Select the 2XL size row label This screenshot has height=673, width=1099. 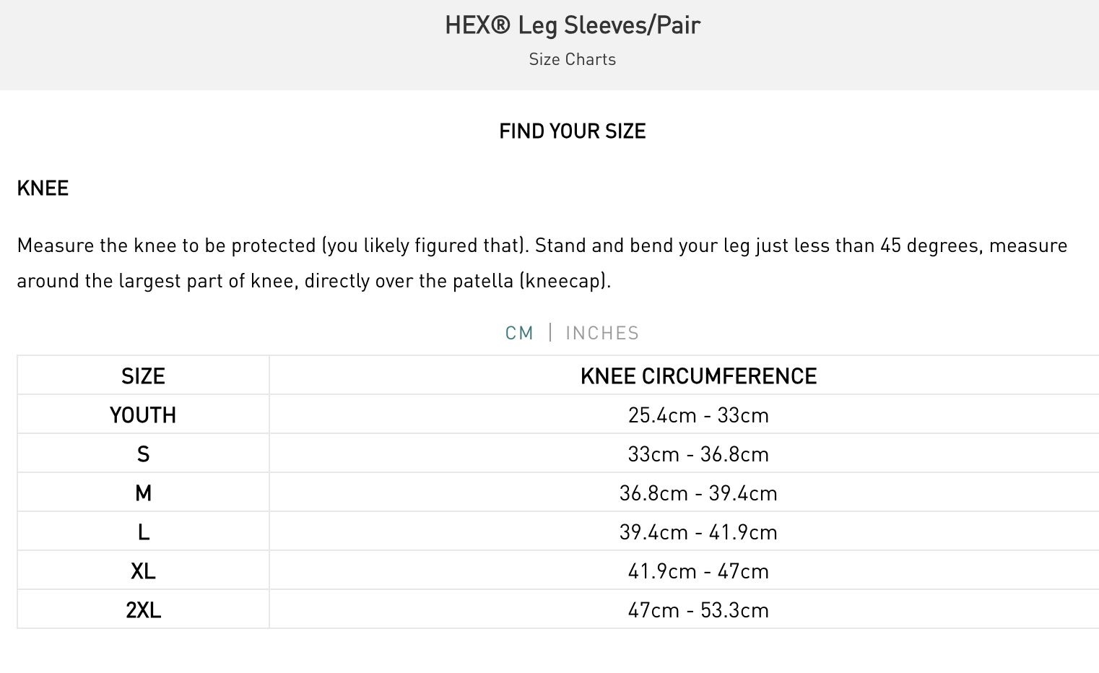click(143, 610)
